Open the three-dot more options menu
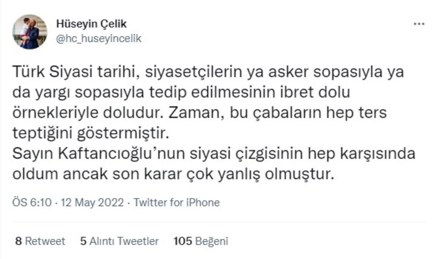 [x=419, y=24]
